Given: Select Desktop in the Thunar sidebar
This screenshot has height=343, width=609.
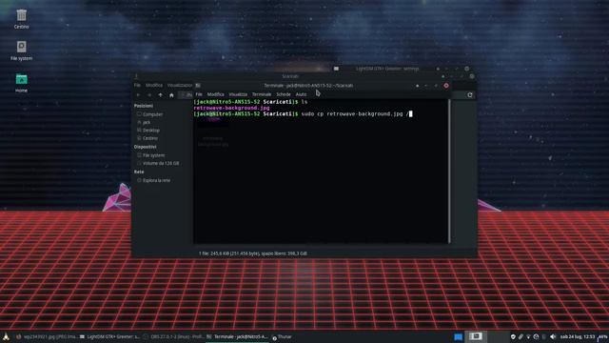Looking at the screenshot, I should coord(148,131).
